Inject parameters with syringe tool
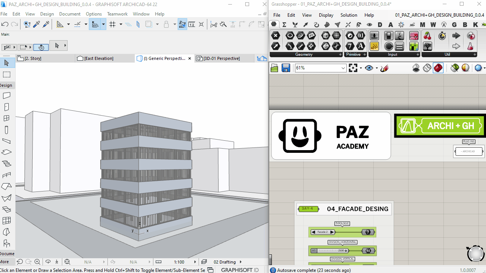This screenshot has width=486, height=273. tap(46, 24)
